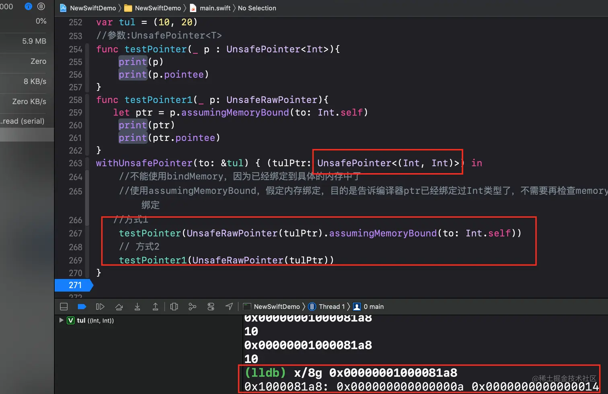Simulate location arrow icon
The image size is (608, 394).
(229, 307)
